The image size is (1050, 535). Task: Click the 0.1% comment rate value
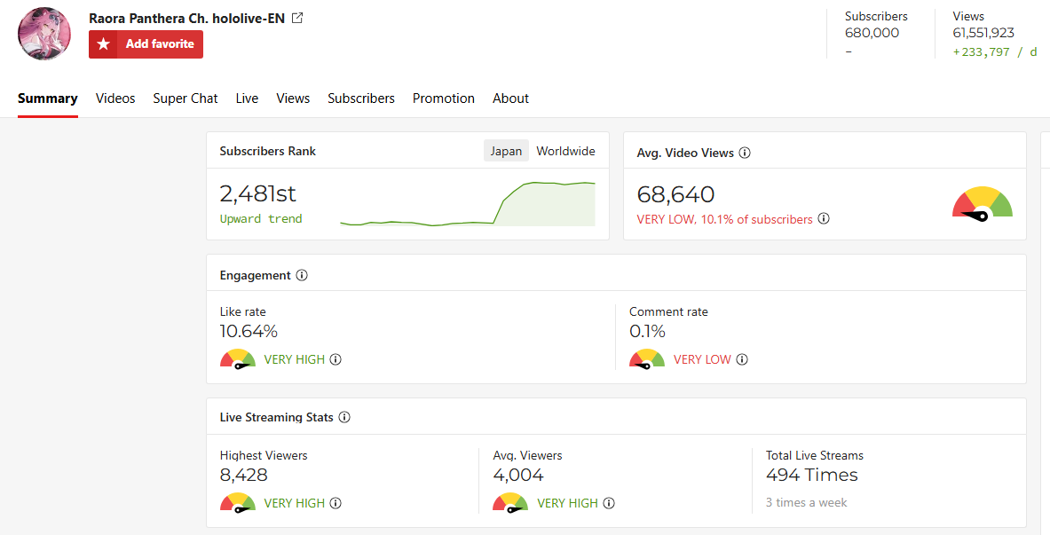(x=648, y=331)
